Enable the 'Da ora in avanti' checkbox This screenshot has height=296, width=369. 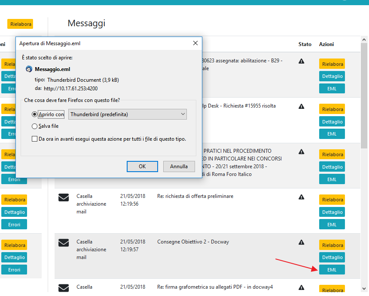pyautogui.click(x=34, y=139)
